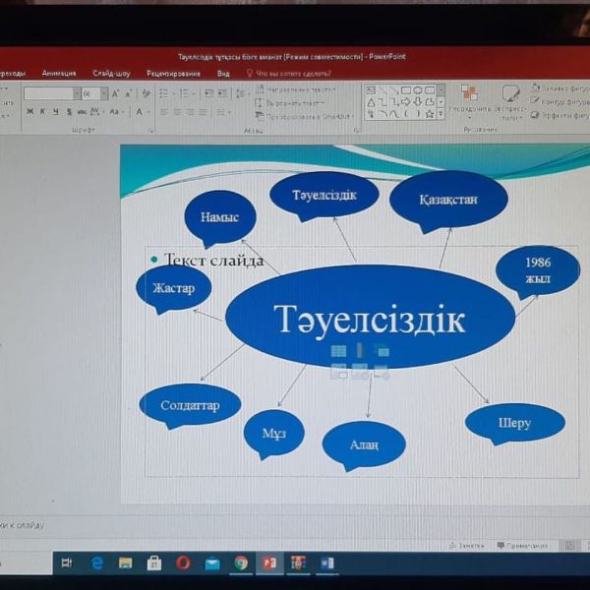Image resolution: width=590 pixels, height=590 pixels.
Task: Expand the font size dropdown
Action: [103, 93]
